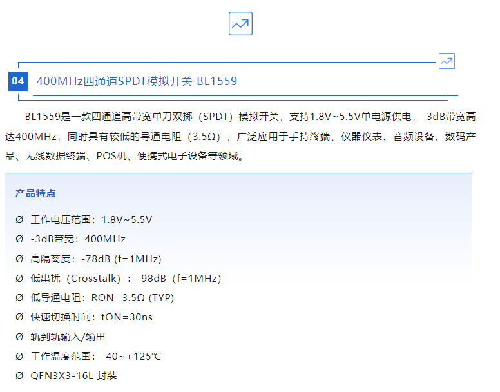The height and width of the screenshot is (392, 500).
Task: Click the QFN3X3-16L 封装 text
Action: click(73, 376)
